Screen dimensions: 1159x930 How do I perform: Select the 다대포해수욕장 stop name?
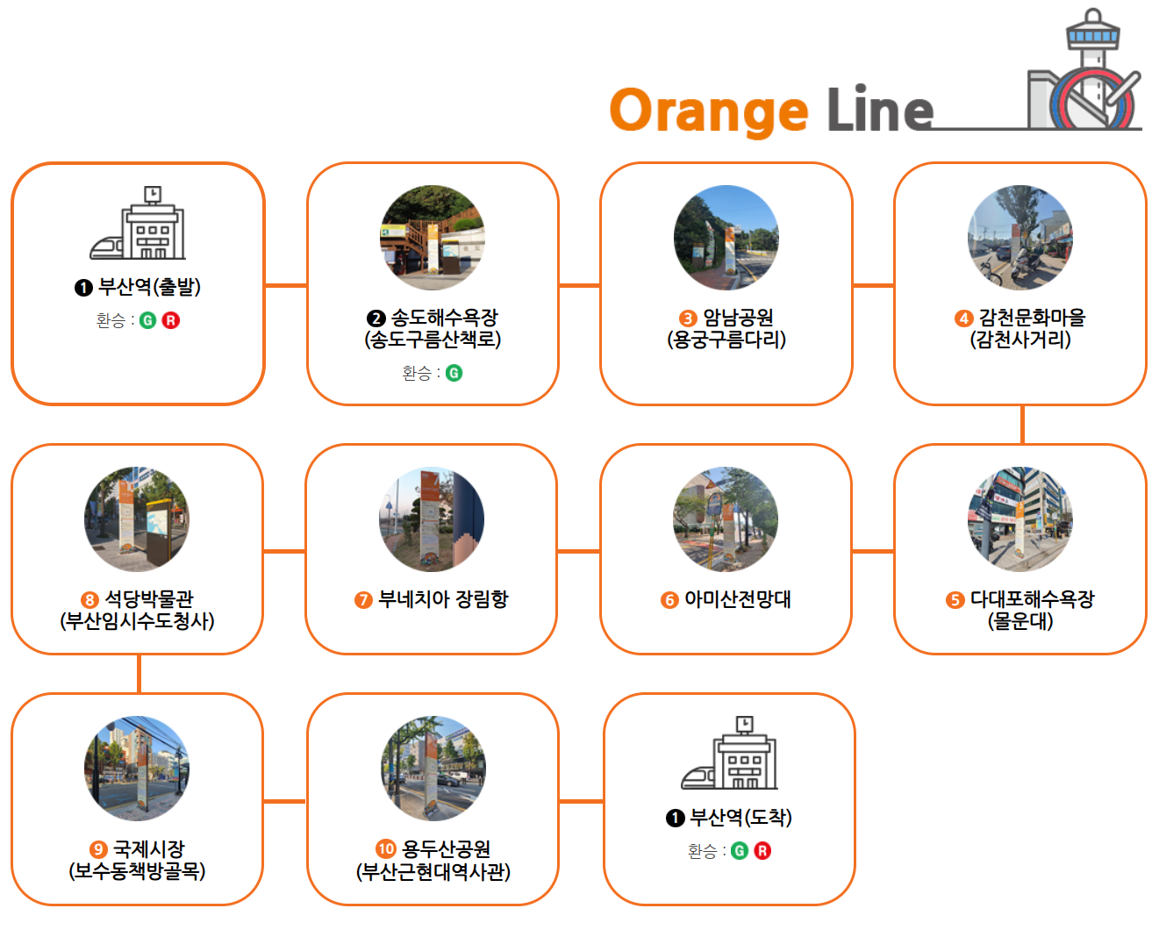point(1032,599)
